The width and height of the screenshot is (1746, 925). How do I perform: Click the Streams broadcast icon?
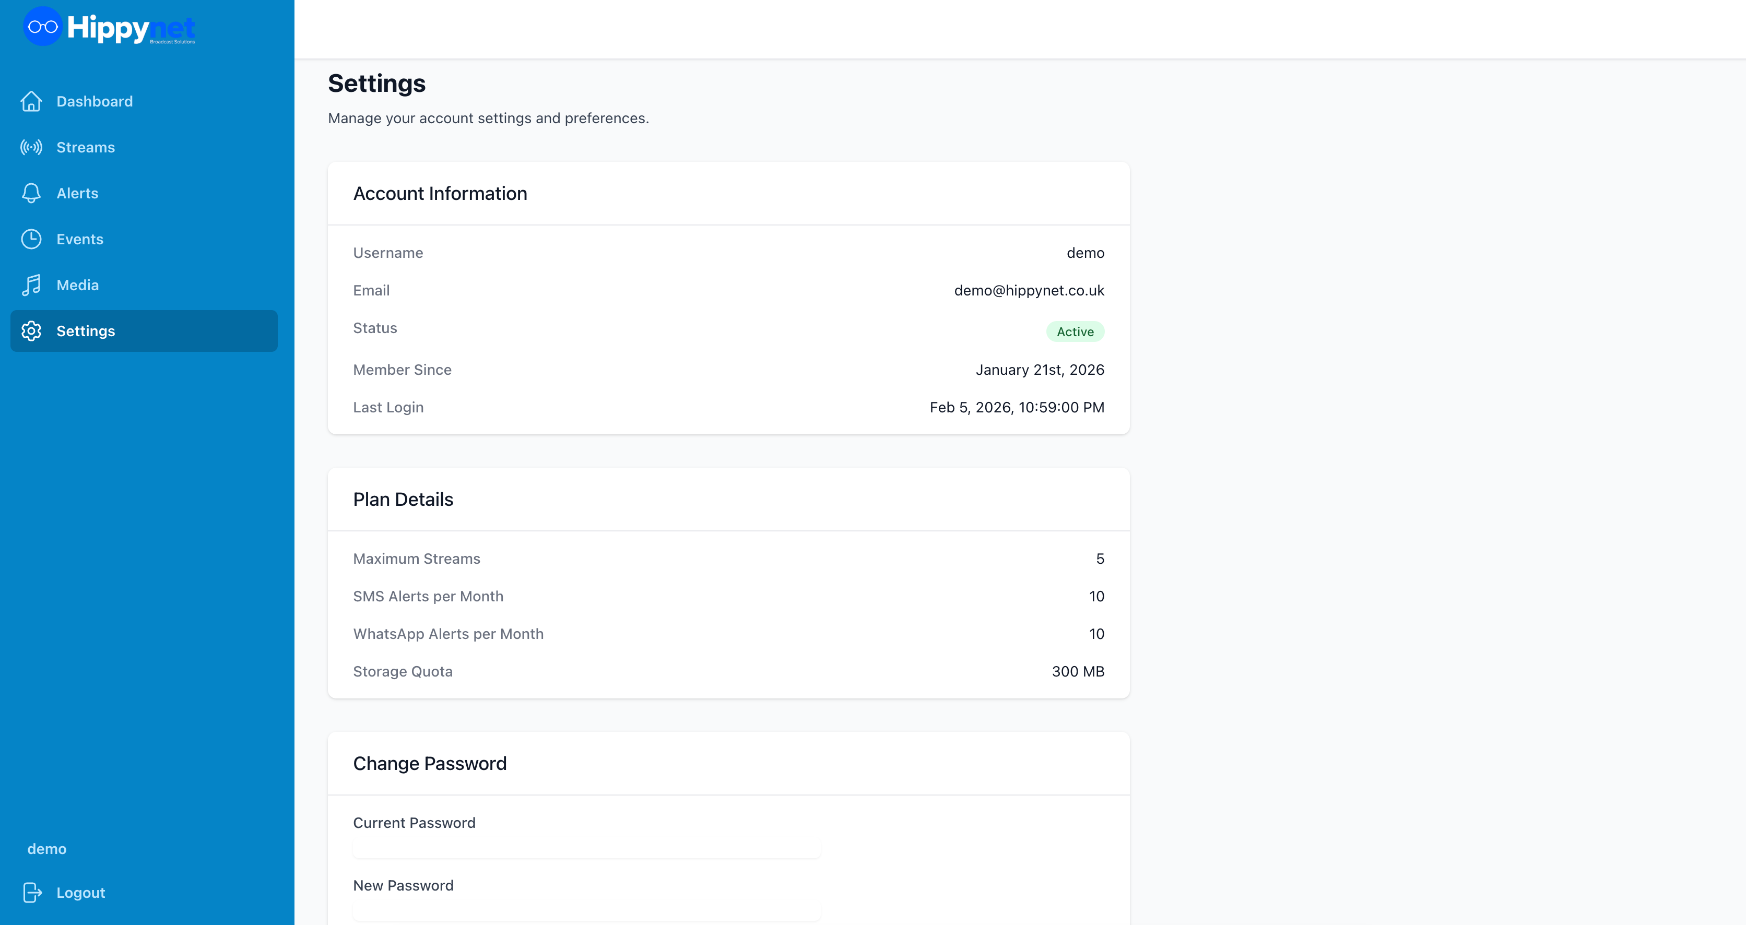(31, 147)
